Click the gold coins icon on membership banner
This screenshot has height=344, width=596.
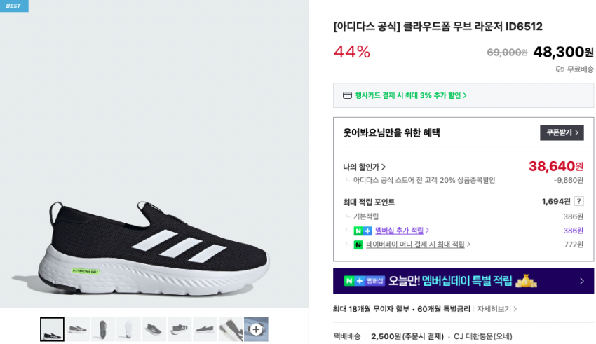pyautogui.click(x=526, y=280)
